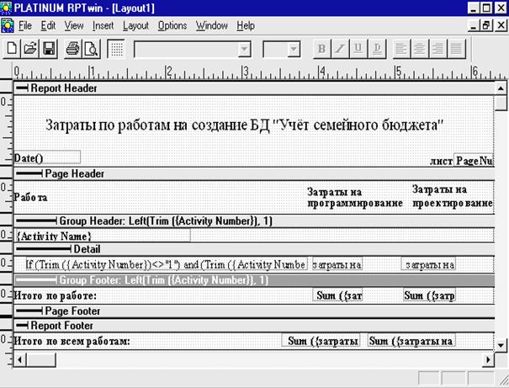Select the "Работа" column heading

pyautogui.click(x=30, y=198)
